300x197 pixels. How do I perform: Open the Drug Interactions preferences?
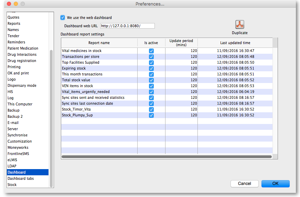point(22,54)
